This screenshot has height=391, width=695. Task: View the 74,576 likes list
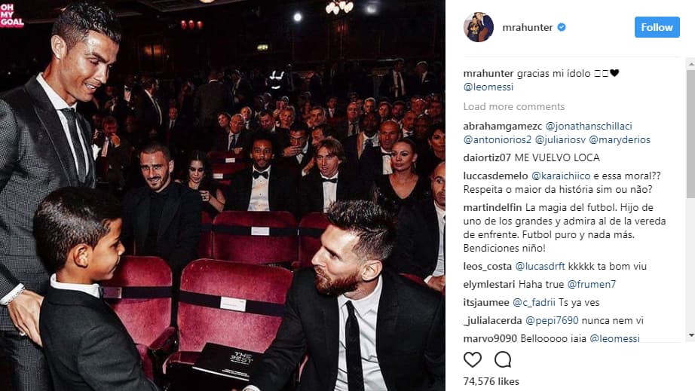point(491,381)
